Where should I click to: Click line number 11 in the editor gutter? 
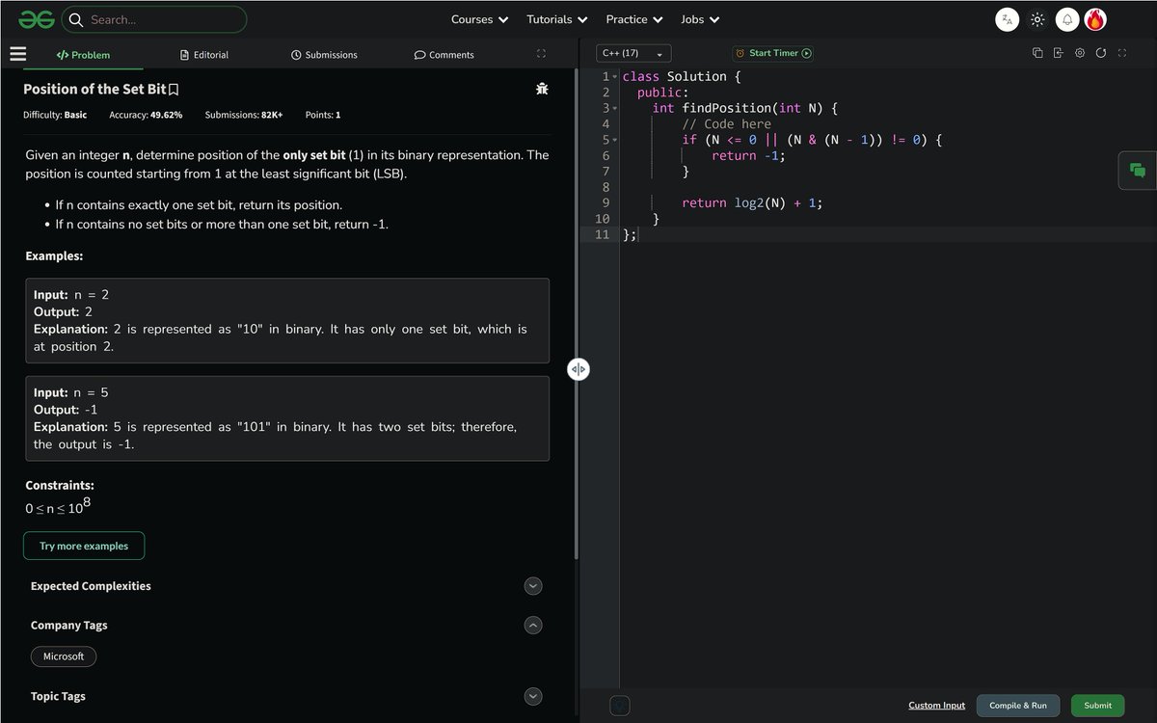pos(602,234)
